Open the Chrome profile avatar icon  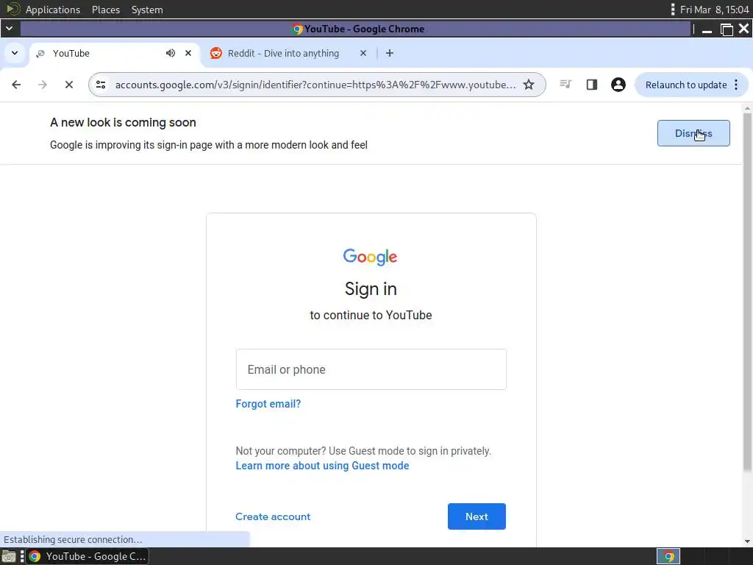[618, 85]
